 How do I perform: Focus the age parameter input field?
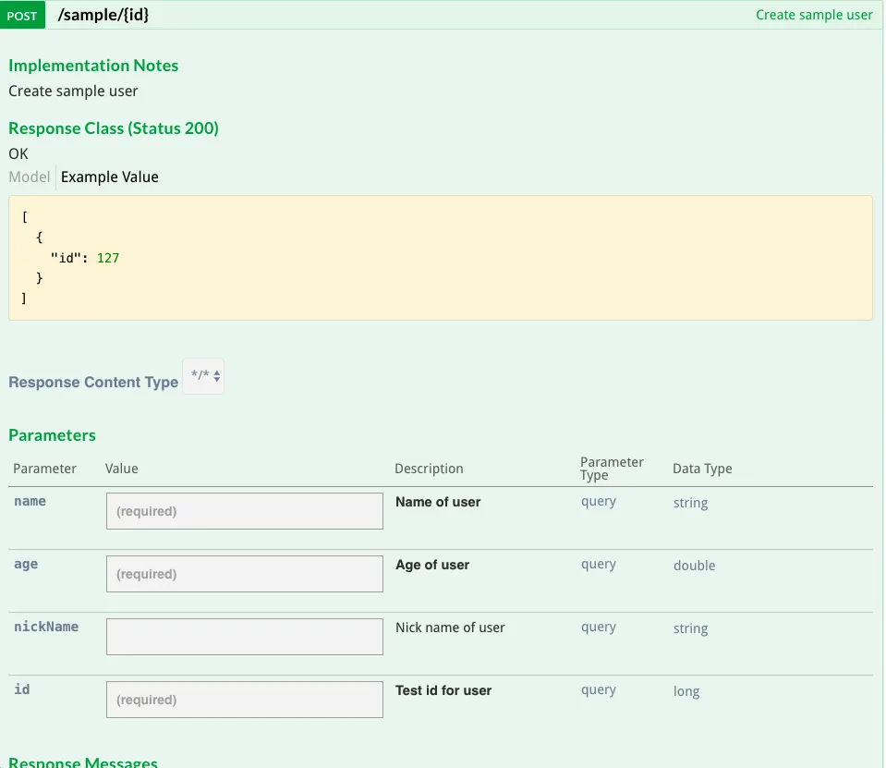point(245,574)
